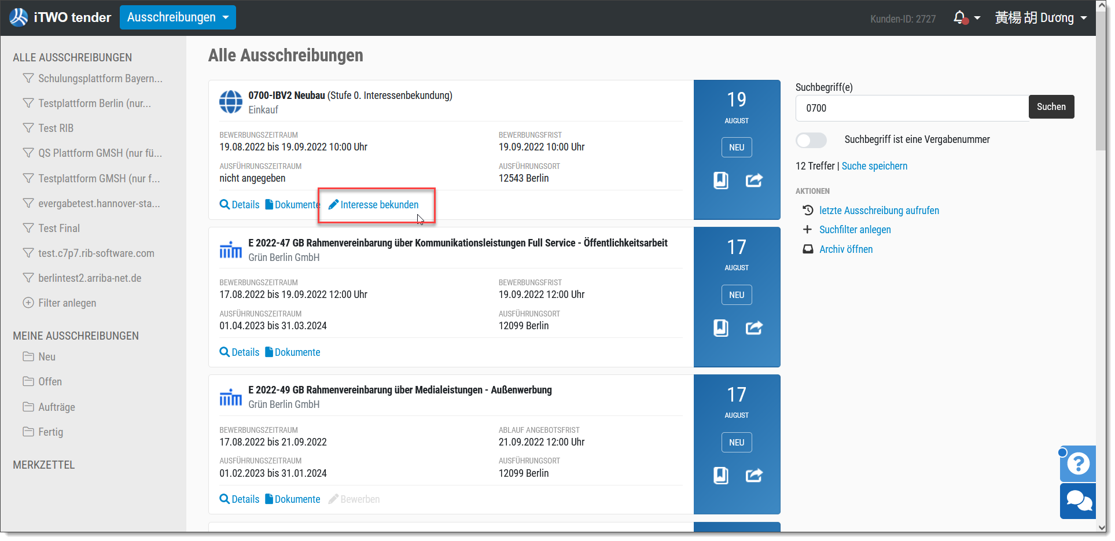Open the Merkzettel section
Image resolution: width=1115 pixels, height=541 pixels.
[x=44, y=465]
